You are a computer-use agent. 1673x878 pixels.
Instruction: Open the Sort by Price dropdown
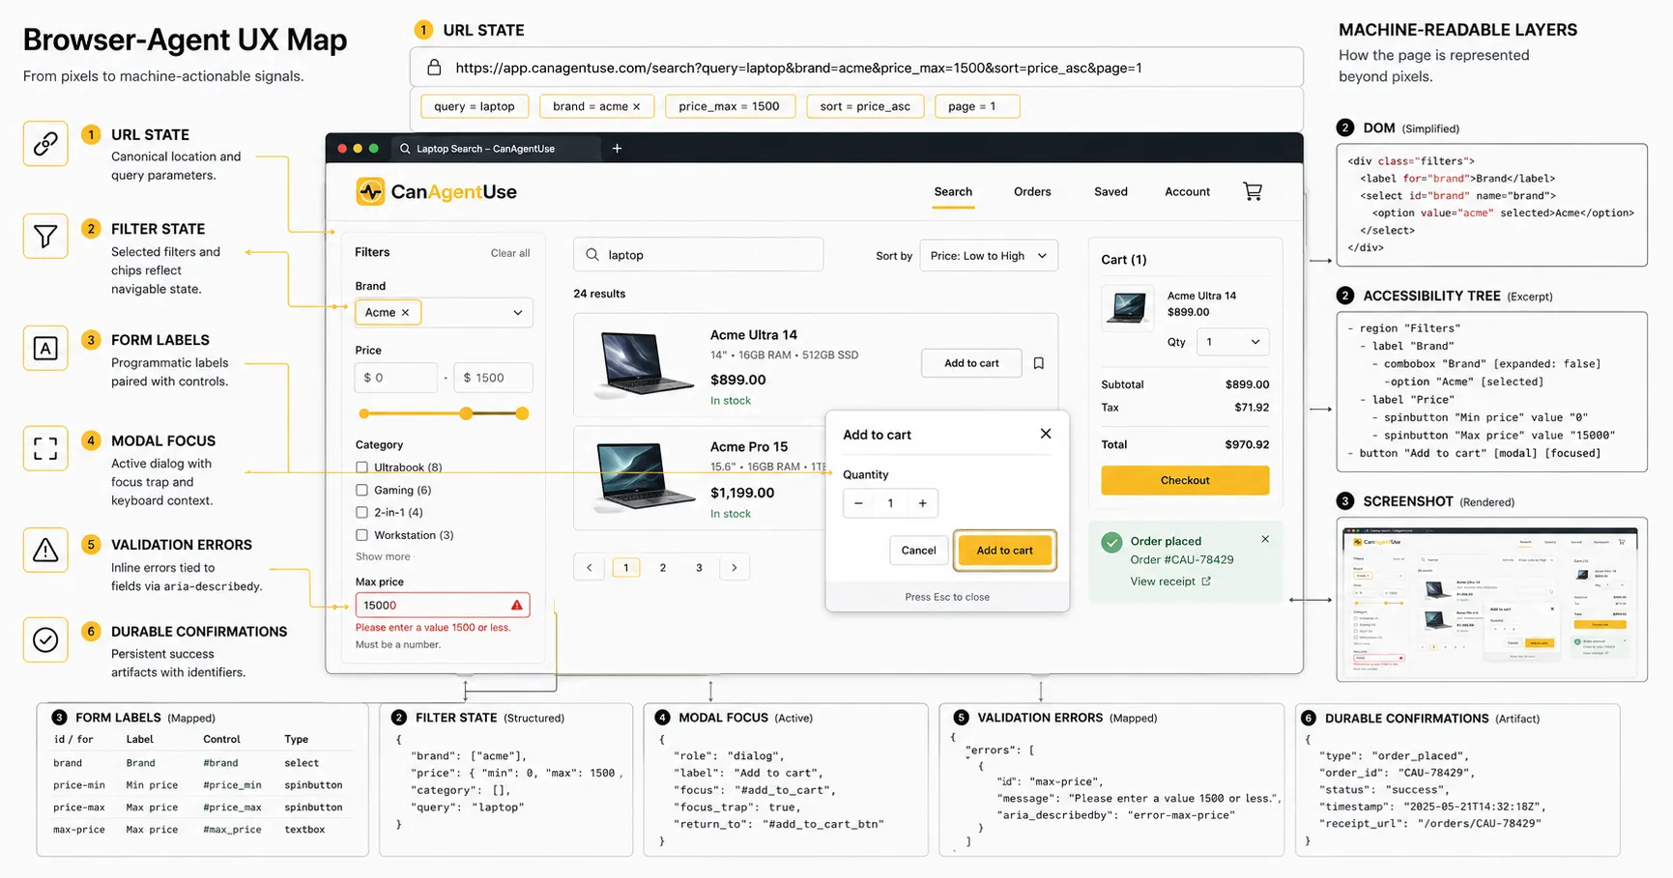[x=989, y=256]
